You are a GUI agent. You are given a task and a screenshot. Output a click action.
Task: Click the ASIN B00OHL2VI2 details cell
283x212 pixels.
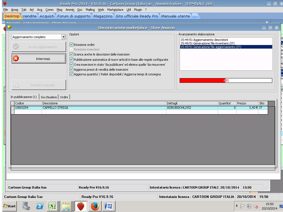[x=192, y=108]
